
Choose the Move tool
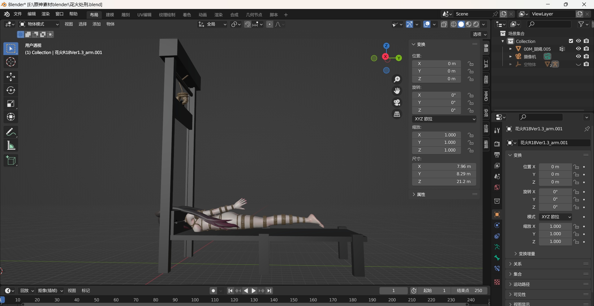pos(11,77)
